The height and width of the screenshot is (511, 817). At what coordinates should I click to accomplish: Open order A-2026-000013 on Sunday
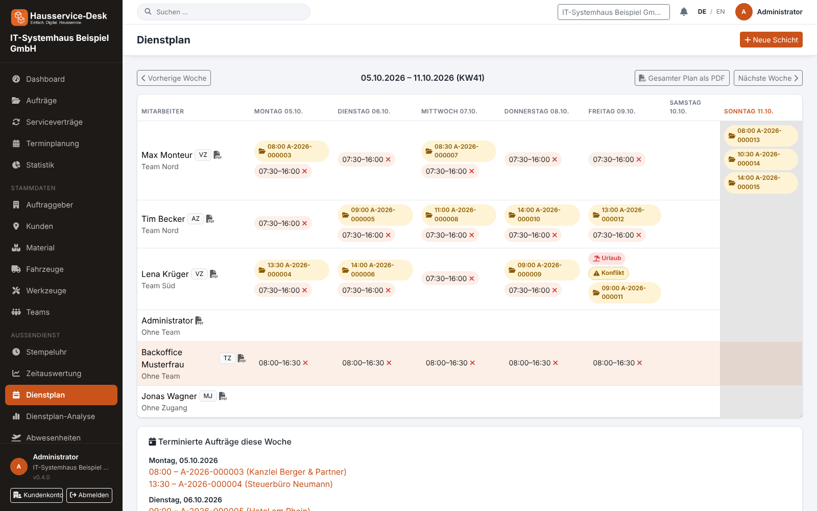click(x=761, y=135)
